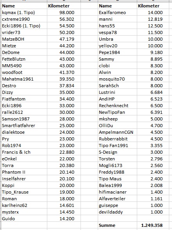Screen dimensions: 172x230
Task: Click the Summe label cell
Action: (117, 225)
